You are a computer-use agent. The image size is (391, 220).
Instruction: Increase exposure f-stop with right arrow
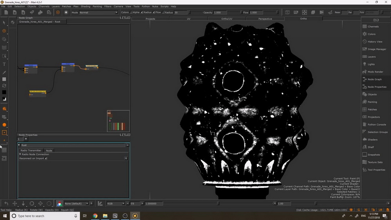[x=142, y=204]
